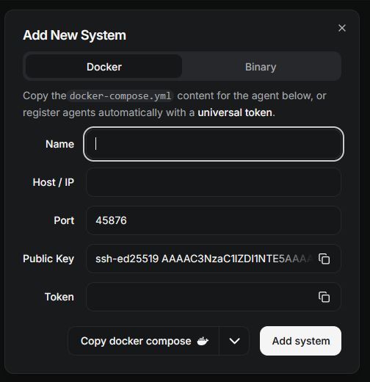The width and height of the screenshot is (370, 382).
Task: Copy the public key with the copy icon
Action: click(x=324, y=259)
